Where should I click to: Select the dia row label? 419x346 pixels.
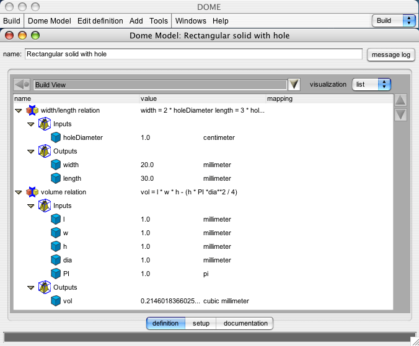click(68, 260)
